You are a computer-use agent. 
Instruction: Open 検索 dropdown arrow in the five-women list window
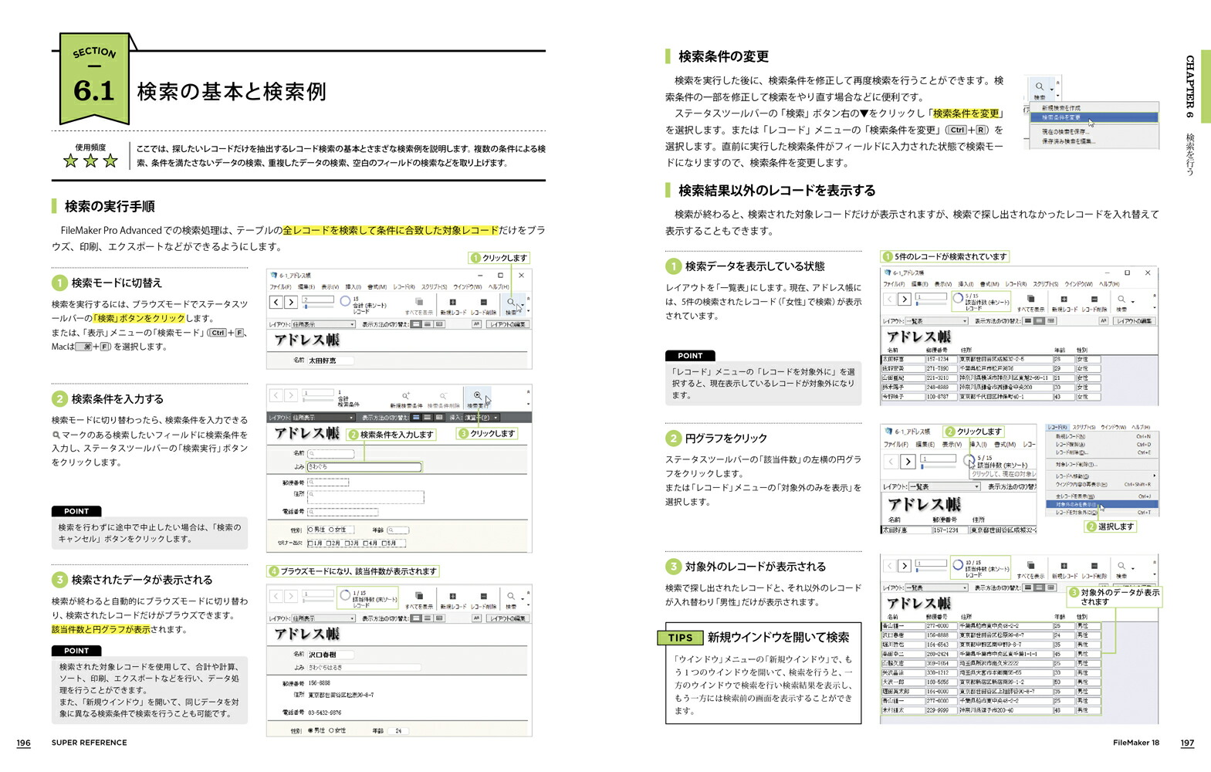[1132, 300]
